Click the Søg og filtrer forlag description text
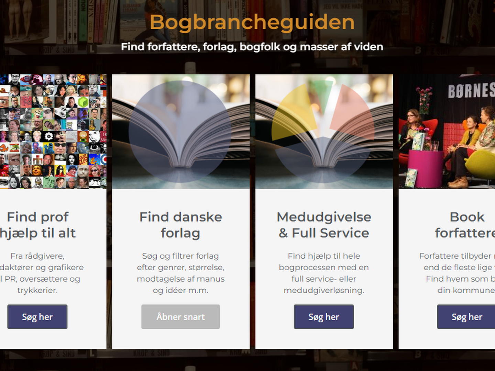Image resolution: width=495 pixels, height=371 pixels. (181, 273)
